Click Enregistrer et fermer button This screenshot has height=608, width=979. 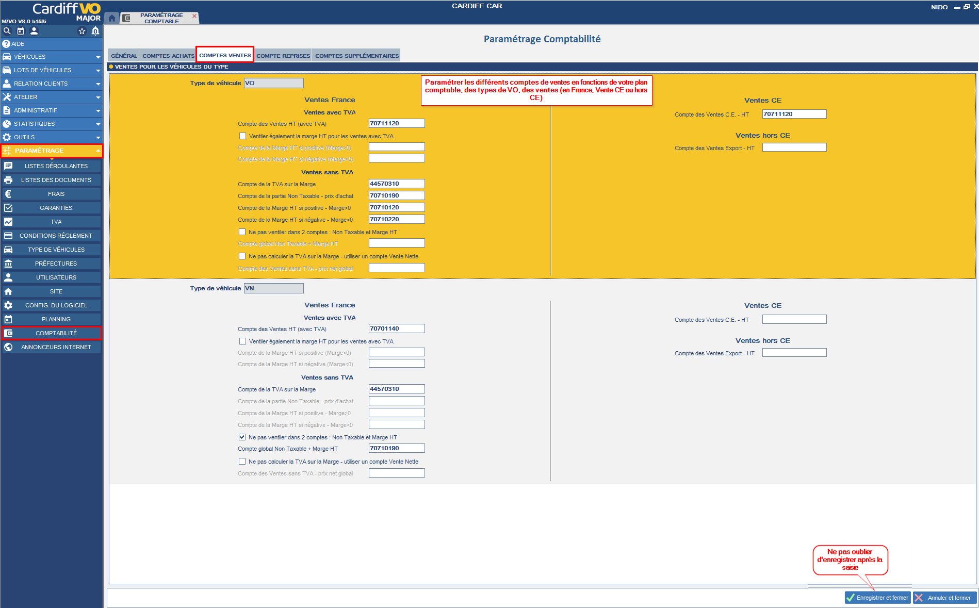(x=878, y=598)
